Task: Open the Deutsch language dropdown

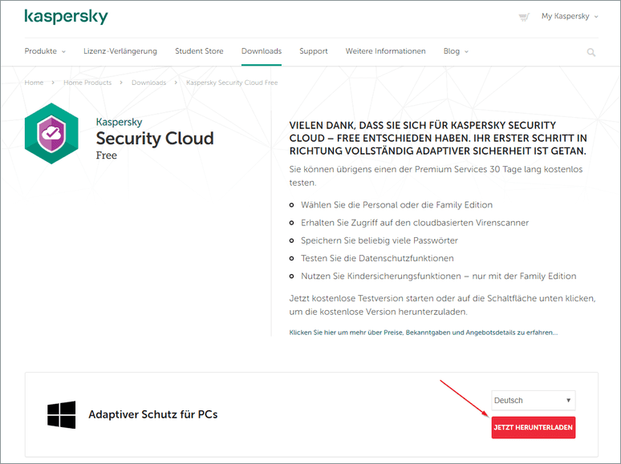Action: [533, 400]
